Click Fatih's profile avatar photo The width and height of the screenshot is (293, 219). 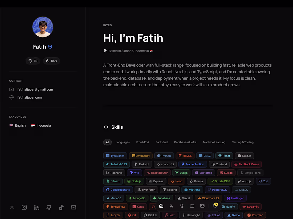coord(43,27)
